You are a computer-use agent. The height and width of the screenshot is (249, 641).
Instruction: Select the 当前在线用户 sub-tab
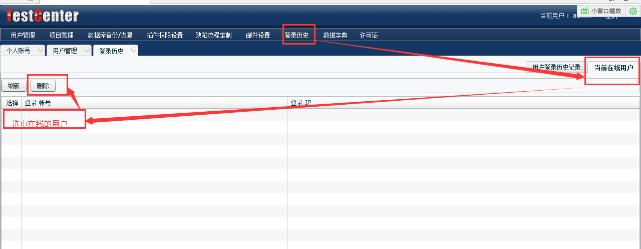(613, 67)
